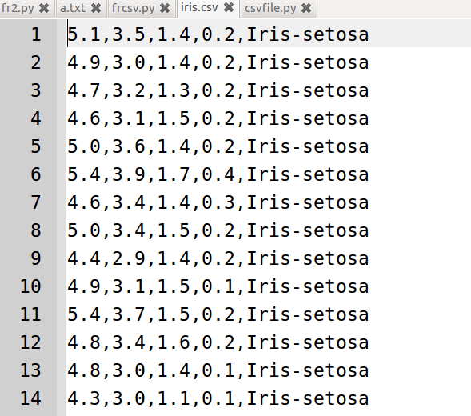
Task: Switch to the fr2.py tab
Action: coord(18,8)
